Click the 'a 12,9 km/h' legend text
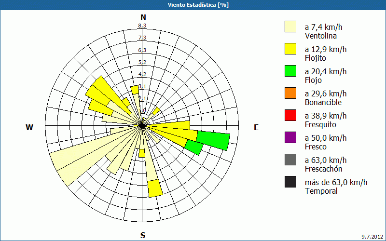The width and height of the screenshot is (386, 241). click(x=326, y=49)
